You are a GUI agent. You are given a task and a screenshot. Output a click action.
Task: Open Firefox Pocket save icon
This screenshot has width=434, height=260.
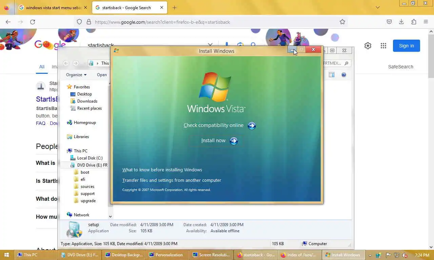(389, 22)
